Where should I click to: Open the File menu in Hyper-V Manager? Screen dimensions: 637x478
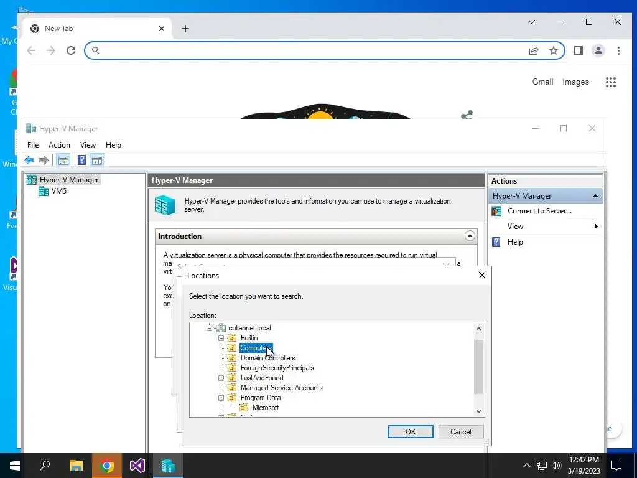(x=33, y=144)
